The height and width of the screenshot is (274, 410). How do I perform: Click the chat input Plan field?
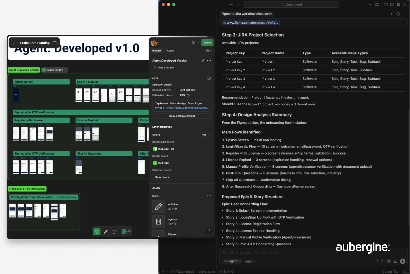pyautogui.click(x=313, y=252)
